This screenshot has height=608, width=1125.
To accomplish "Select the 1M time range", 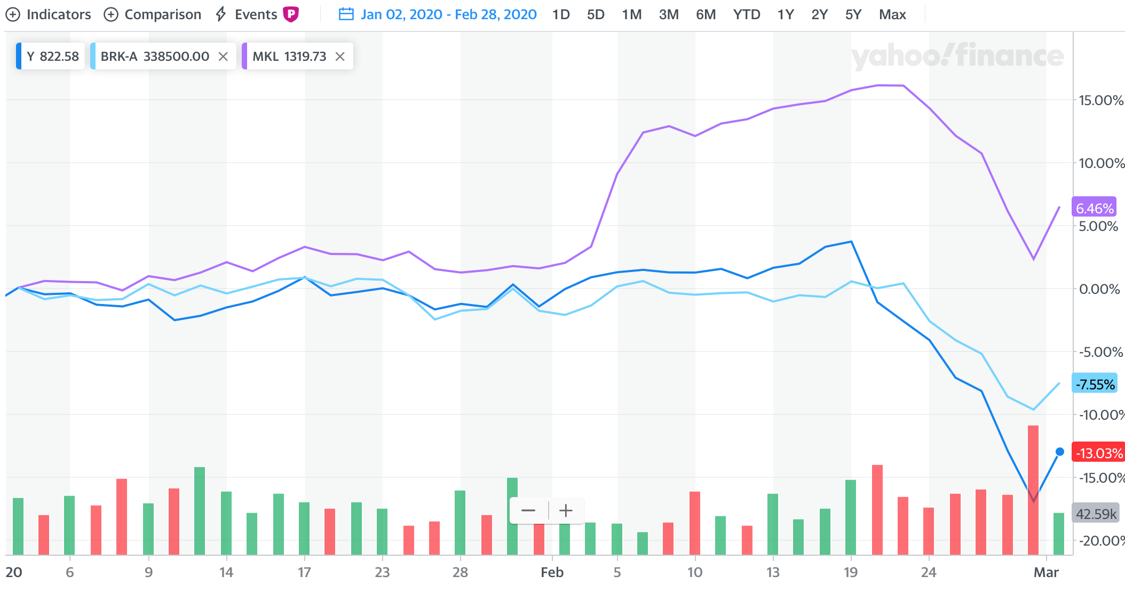I will tap(631, 14).
